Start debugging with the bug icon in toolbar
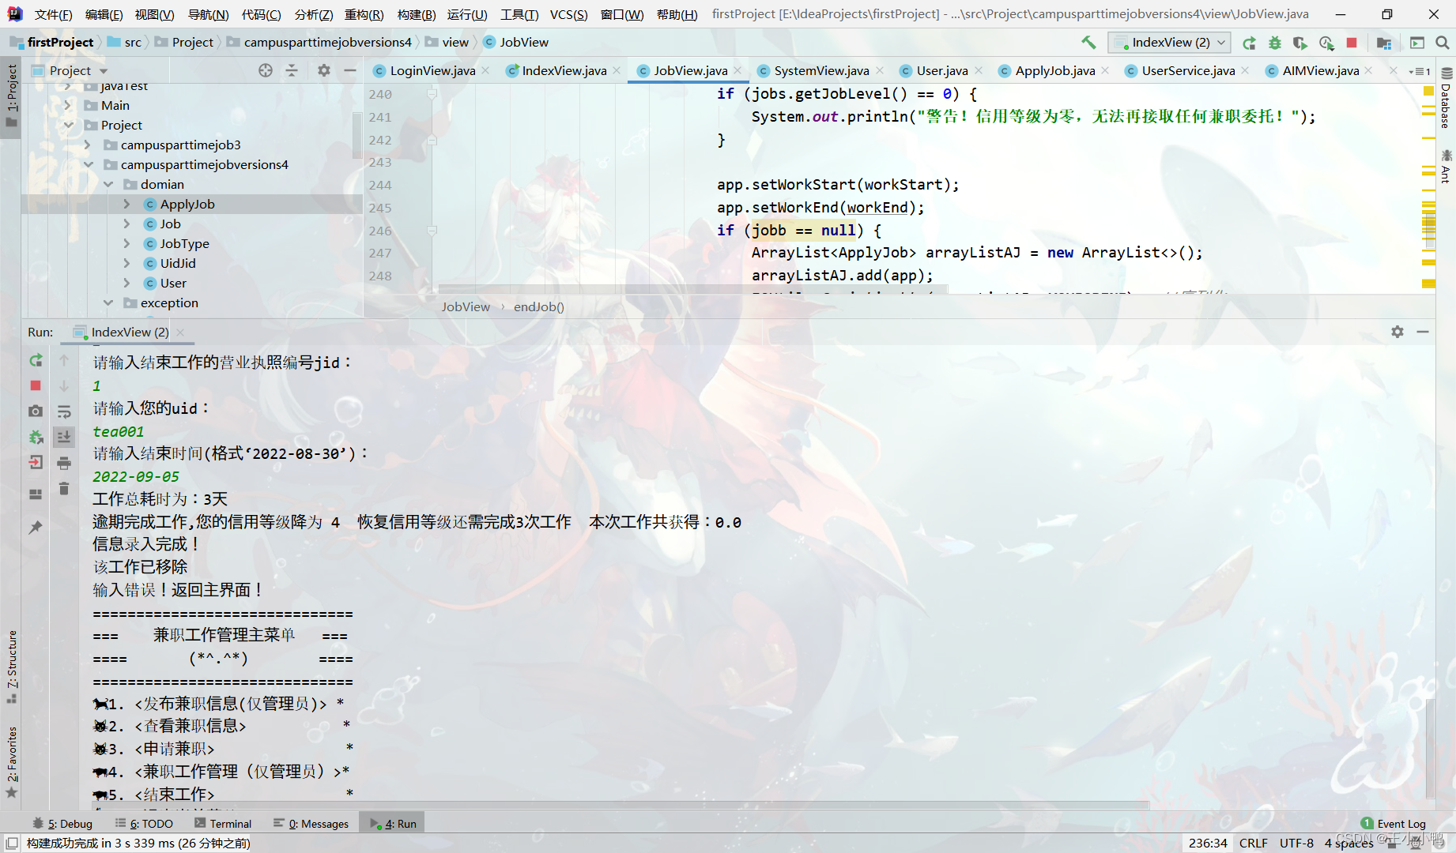The width and height of the screenshot is (1456, 853). tap(1274, 43)
